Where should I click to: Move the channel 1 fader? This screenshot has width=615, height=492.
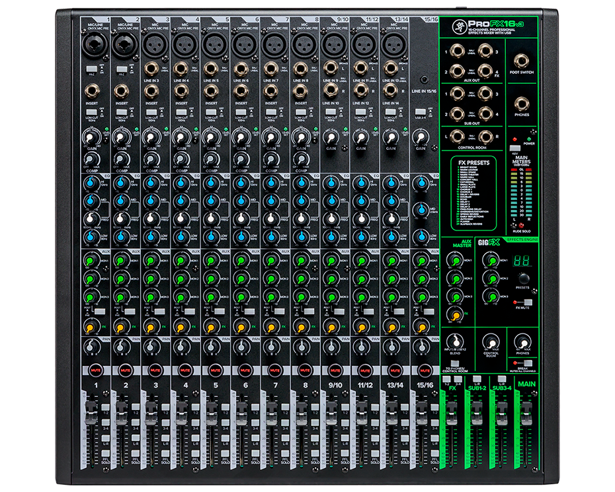tap(91, 413)
